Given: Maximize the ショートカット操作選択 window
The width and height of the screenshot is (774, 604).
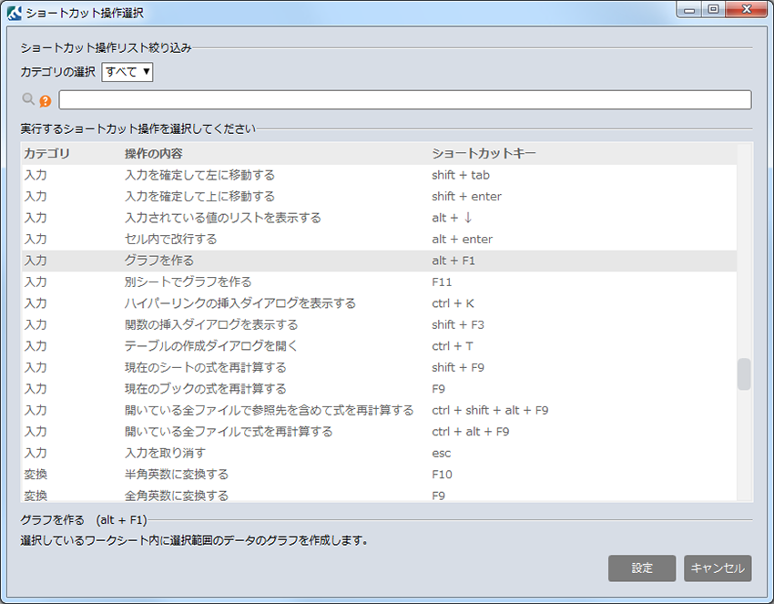Looking at the screenshot, I should pyautogui.click(x=713, y=10).
